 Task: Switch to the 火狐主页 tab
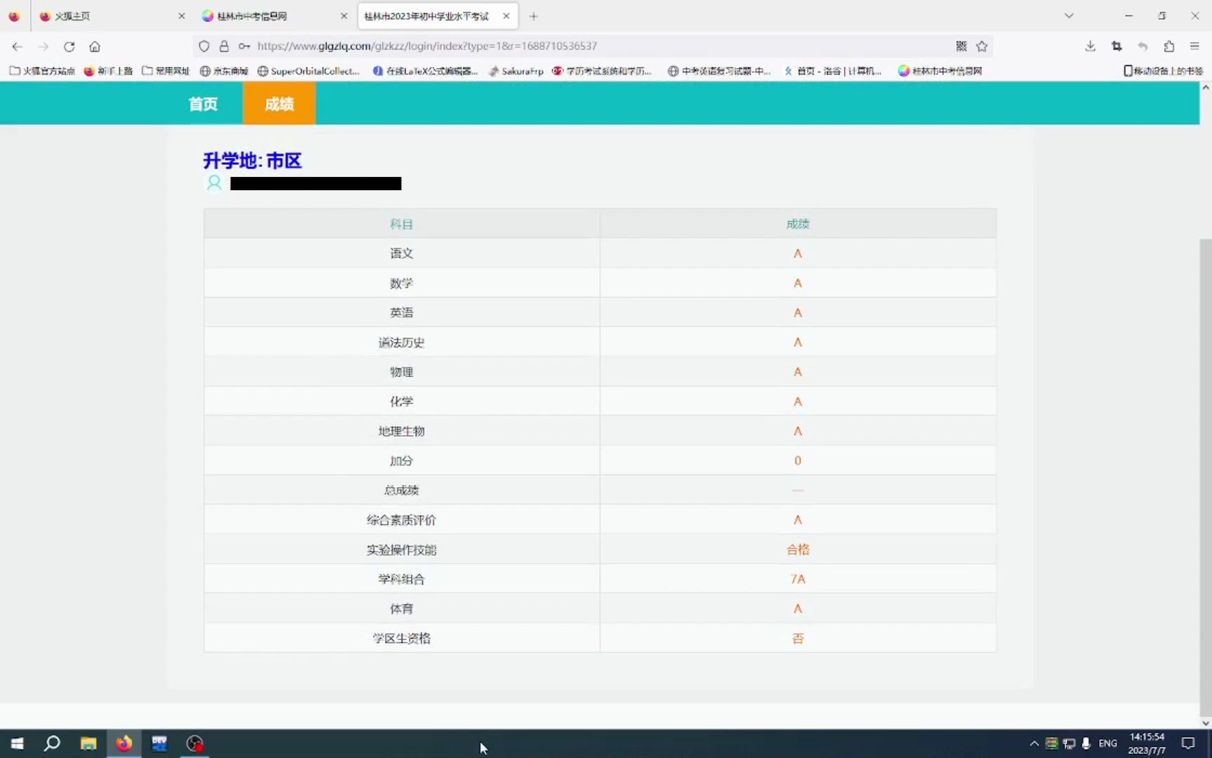point(111,16)
